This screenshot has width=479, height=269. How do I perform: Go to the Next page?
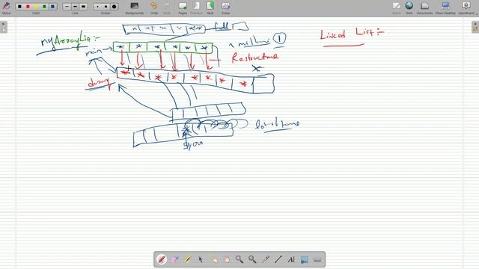point(210,8)
